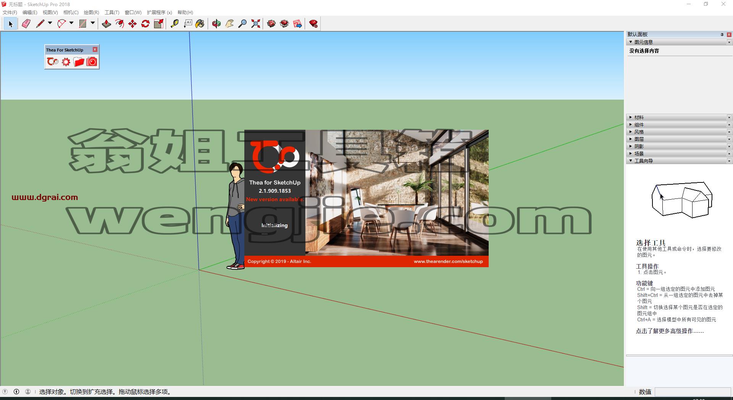Viewport: 733px width, 400px height.
Task: Click New version available notice
Action: click(275, 199)
